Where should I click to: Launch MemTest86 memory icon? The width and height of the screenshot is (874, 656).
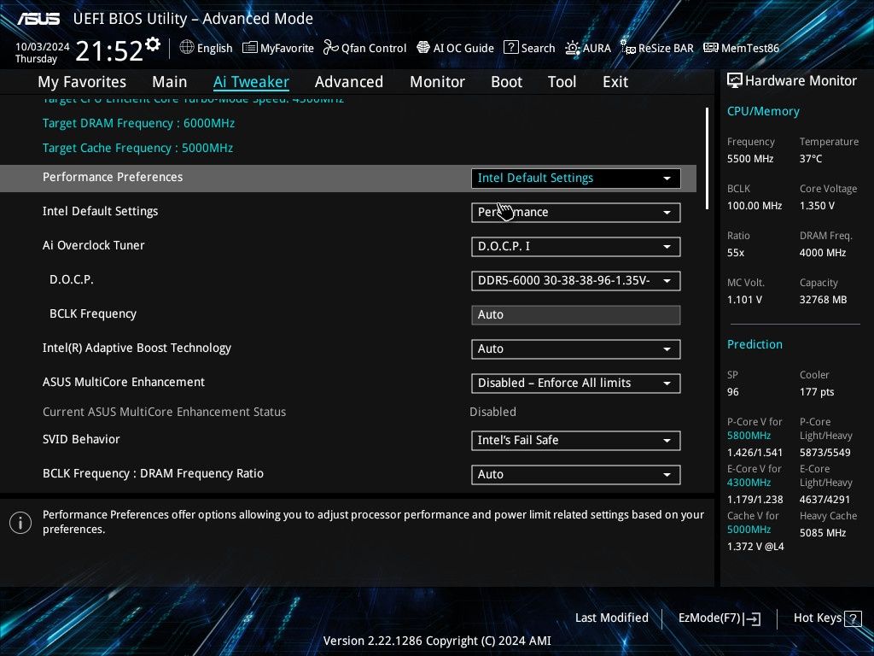711,48
